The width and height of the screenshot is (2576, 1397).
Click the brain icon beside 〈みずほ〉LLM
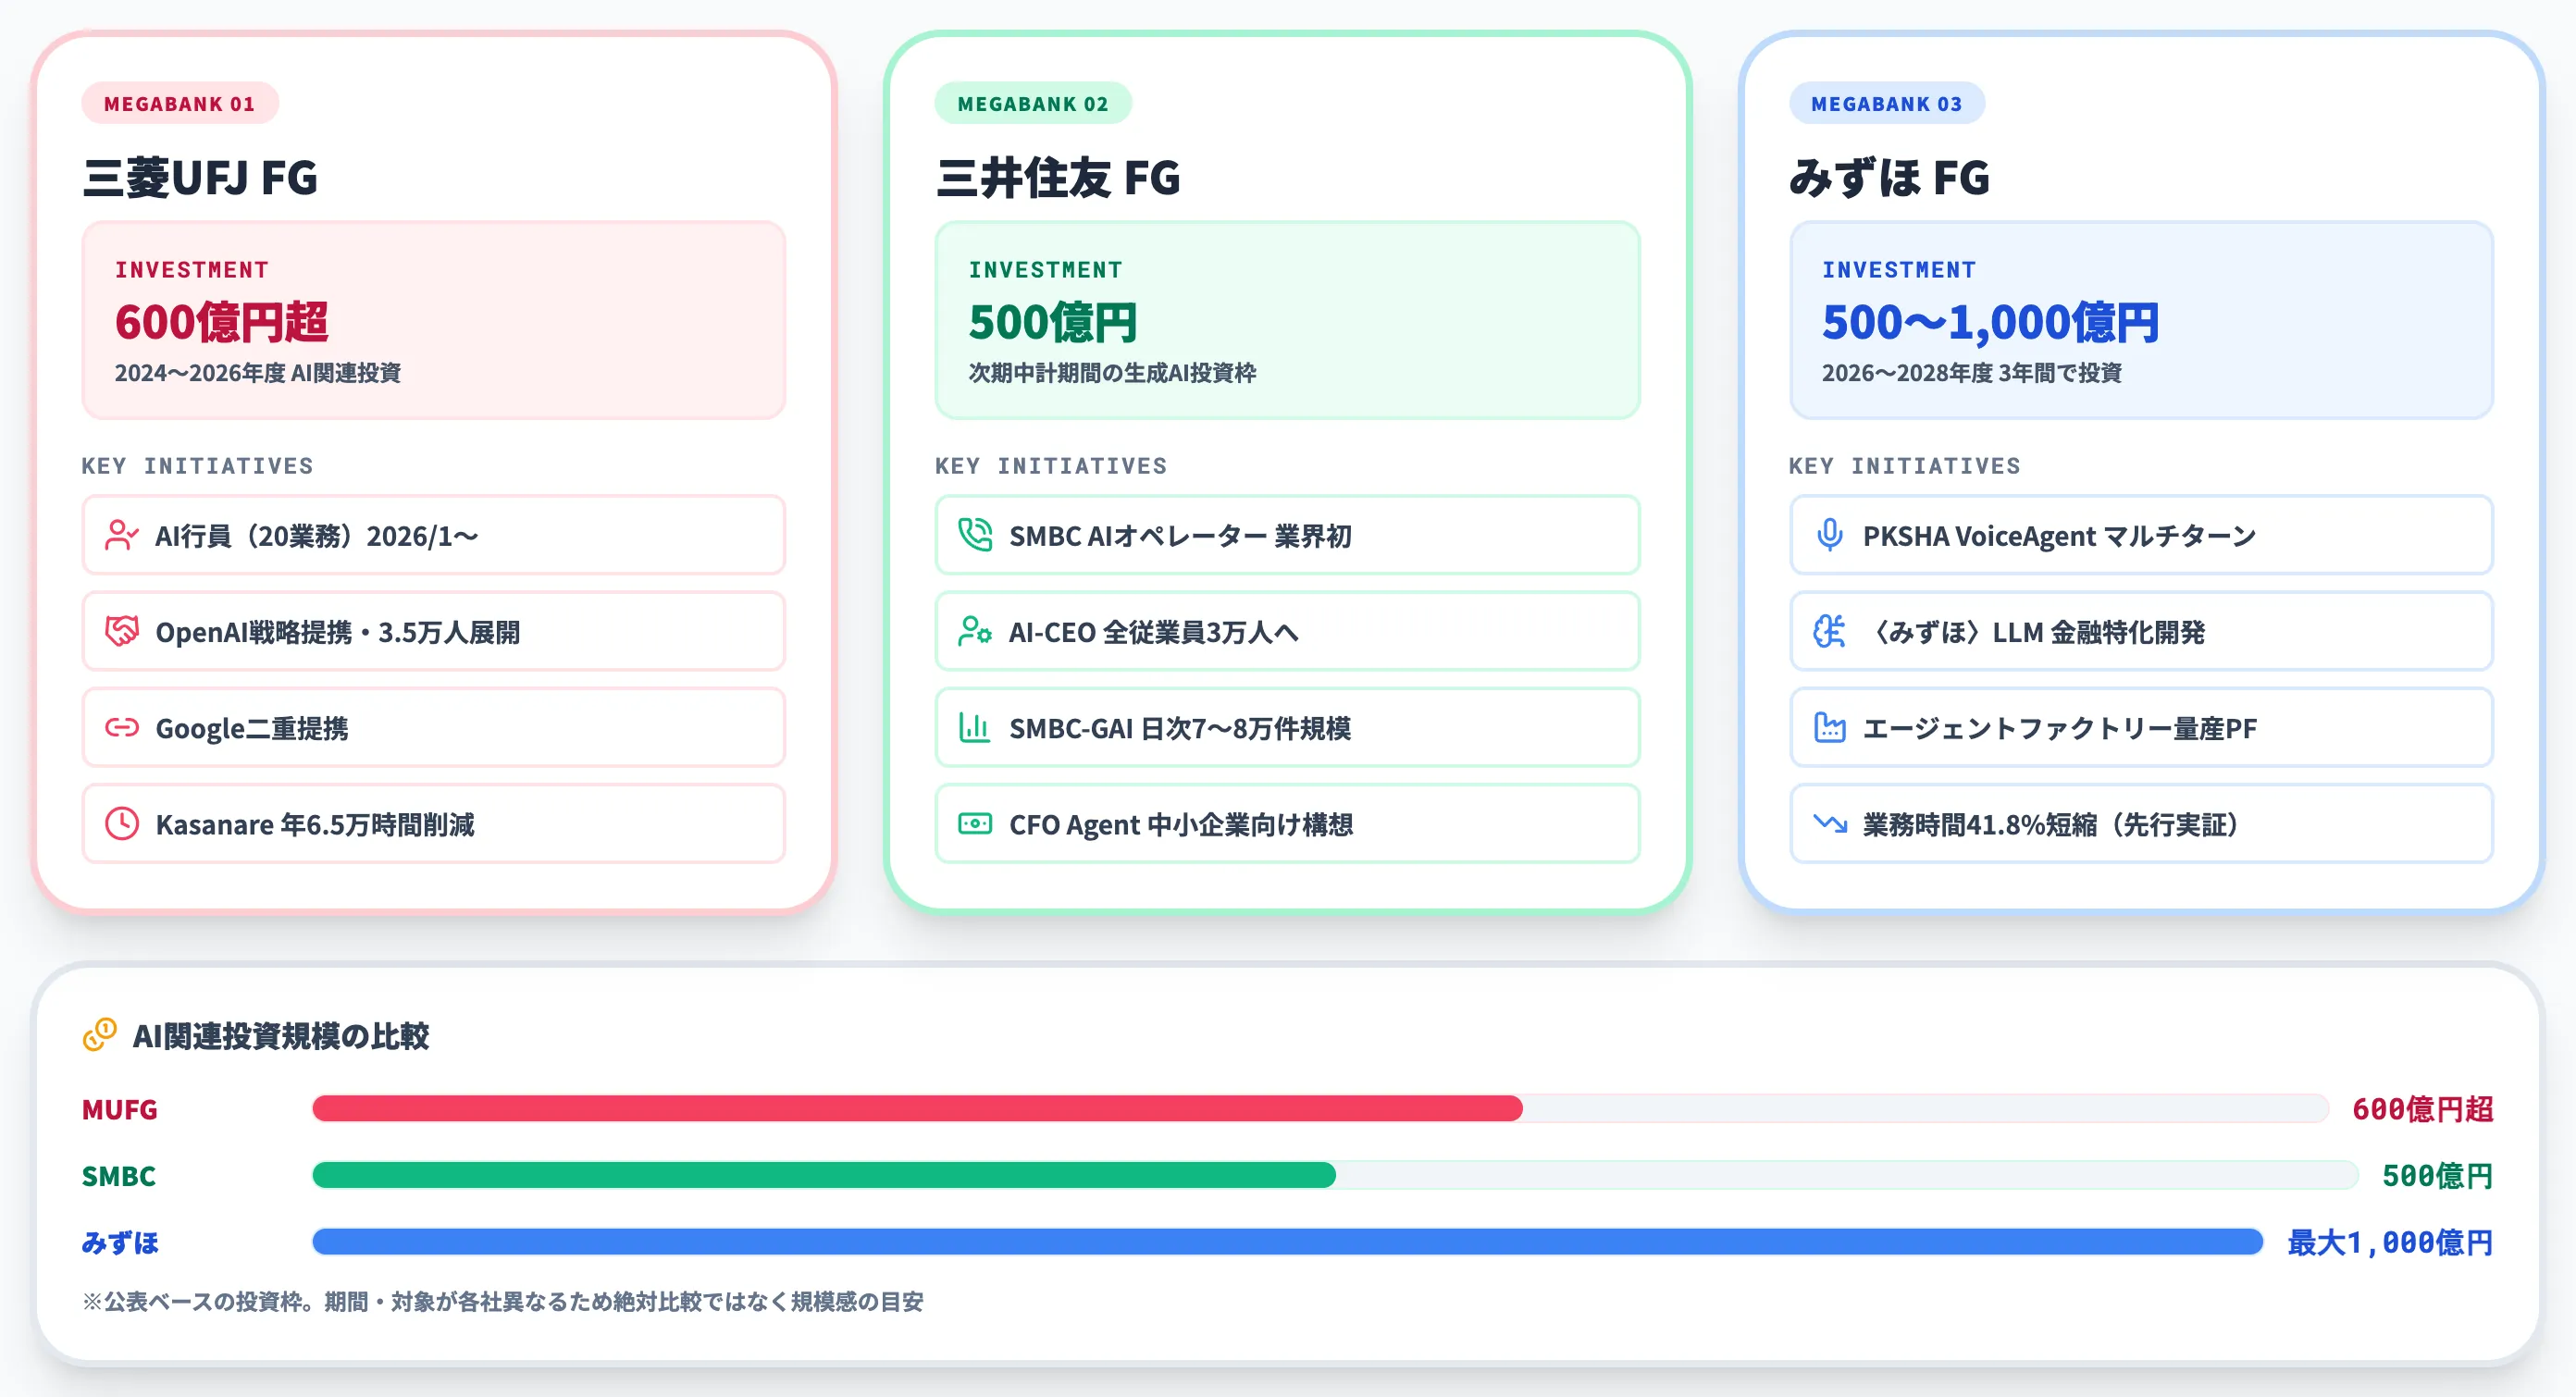click(x=1830, y=631)
